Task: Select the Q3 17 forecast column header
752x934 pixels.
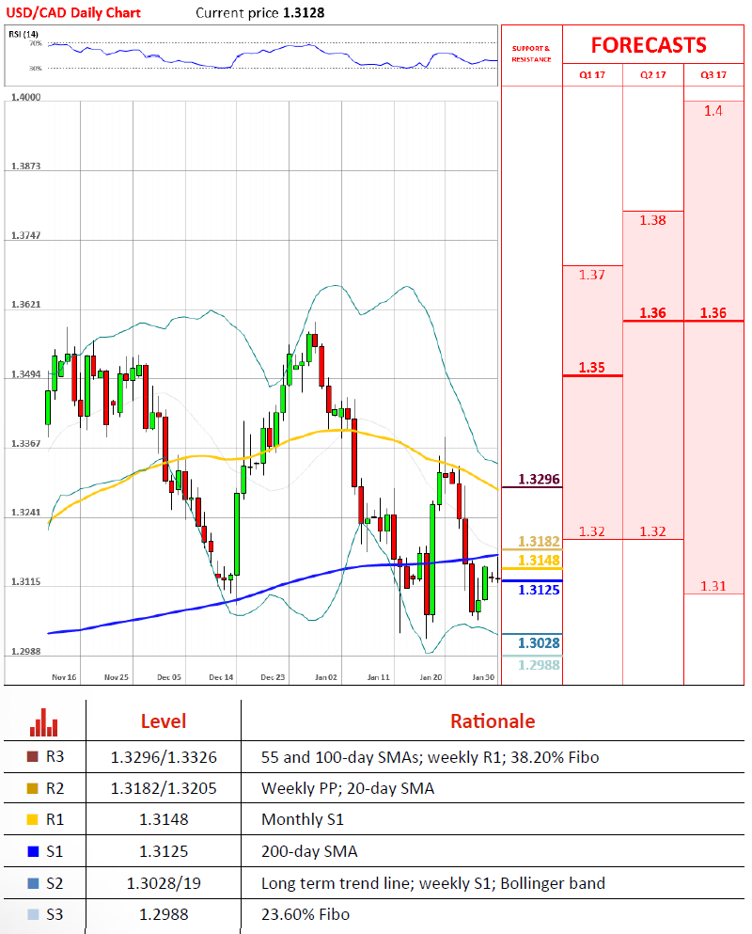Action: point(713,75)
